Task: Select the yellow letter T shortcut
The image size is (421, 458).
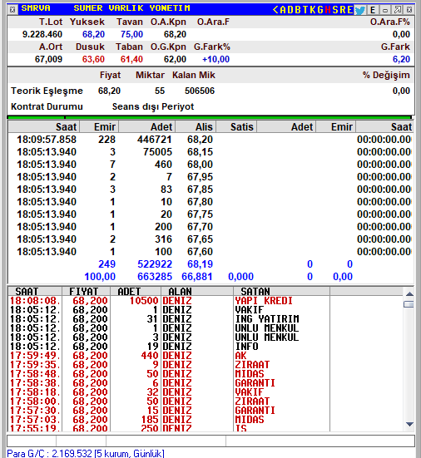Action: [x=305, y=10]
